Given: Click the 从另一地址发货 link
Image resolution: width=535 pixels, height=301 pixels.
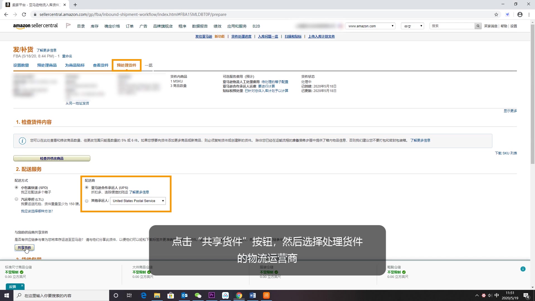Looking at the screenshot, I should [x=77, y=103].
